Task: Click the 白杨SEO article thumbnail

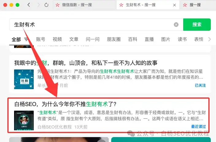Action: [24, 120]
